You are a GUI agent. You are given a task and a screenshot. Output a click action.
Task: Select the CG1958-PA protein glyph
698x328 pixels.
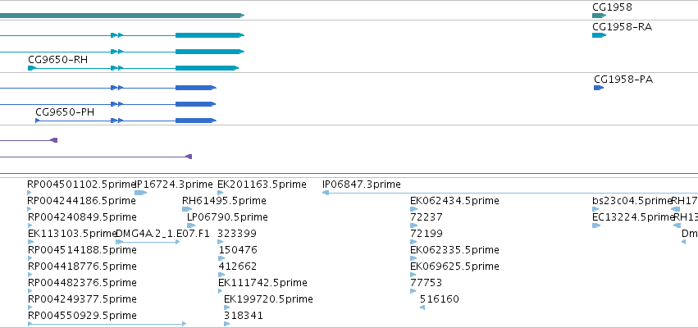coord(599,88)
